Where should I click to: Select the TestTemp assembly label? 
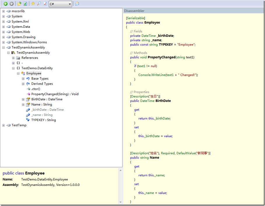point(19,125)
